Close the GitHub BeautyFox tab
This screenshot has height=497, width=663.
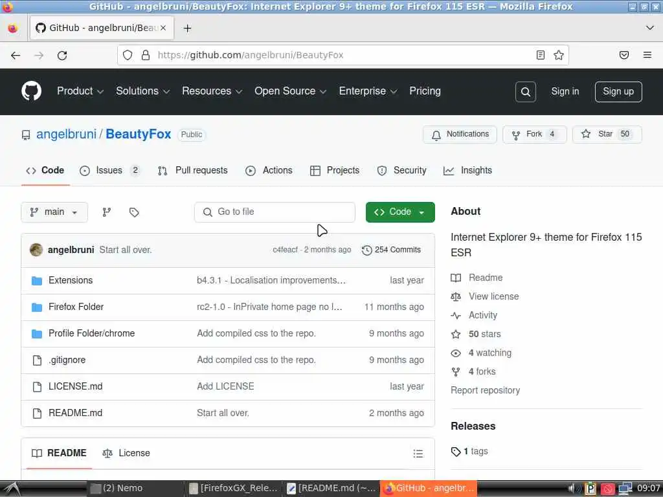coord(163,28)
